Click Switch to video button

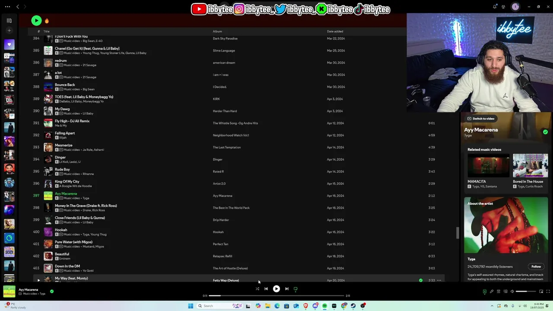(480, 119)
